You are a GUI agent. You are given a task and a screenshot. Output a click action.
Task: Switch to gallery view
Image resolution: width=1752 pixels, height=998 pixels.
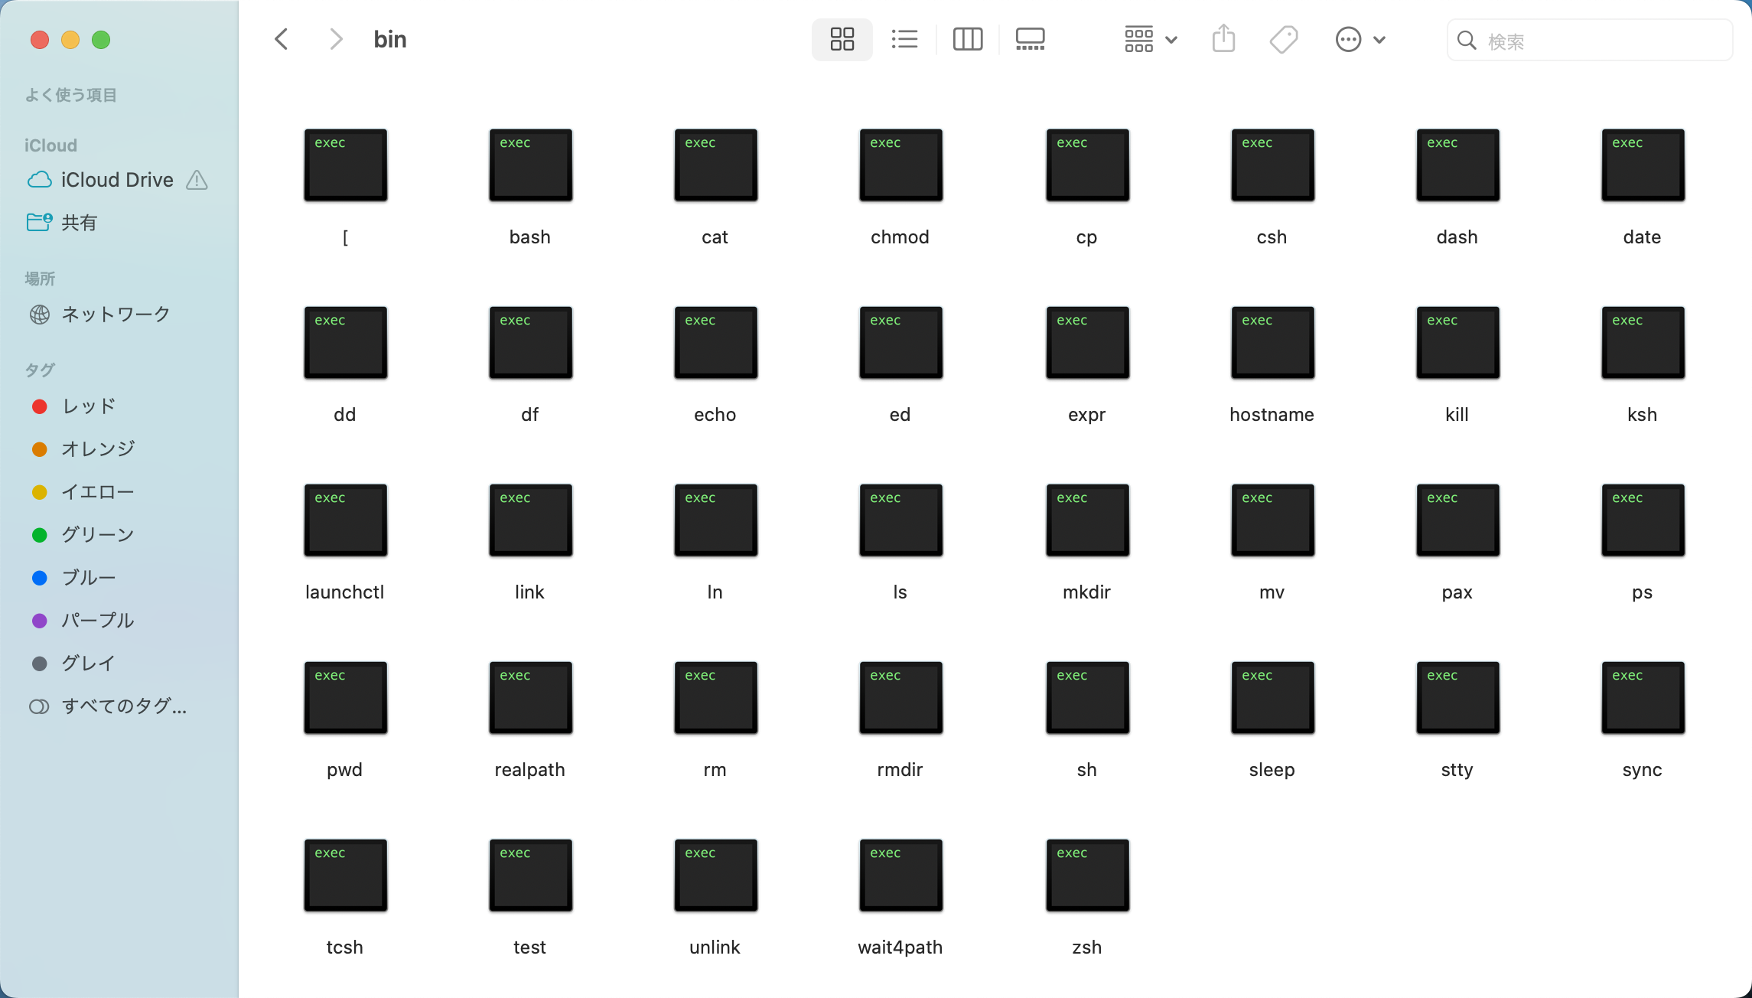click(x=1030, y=39)
